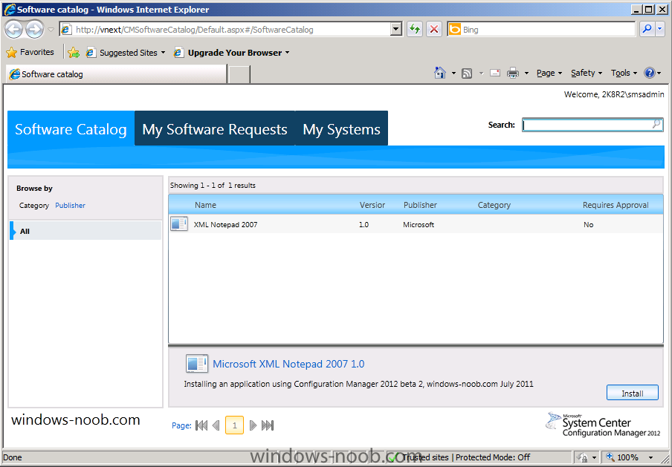The height and width of the screenshot is (467, 672).
Task: Click the 100% zoom level text
Action: coord(628,457)
